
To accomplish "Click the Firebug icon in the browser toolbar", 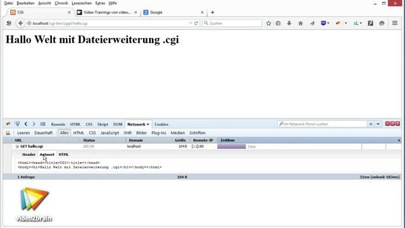I will click(338, 23).
